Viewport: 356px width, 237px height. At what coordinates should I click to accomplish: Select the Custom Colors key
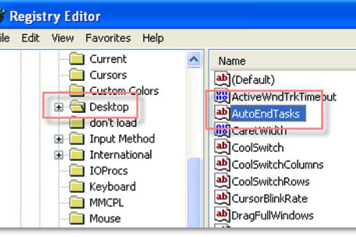tap(124, 91)
